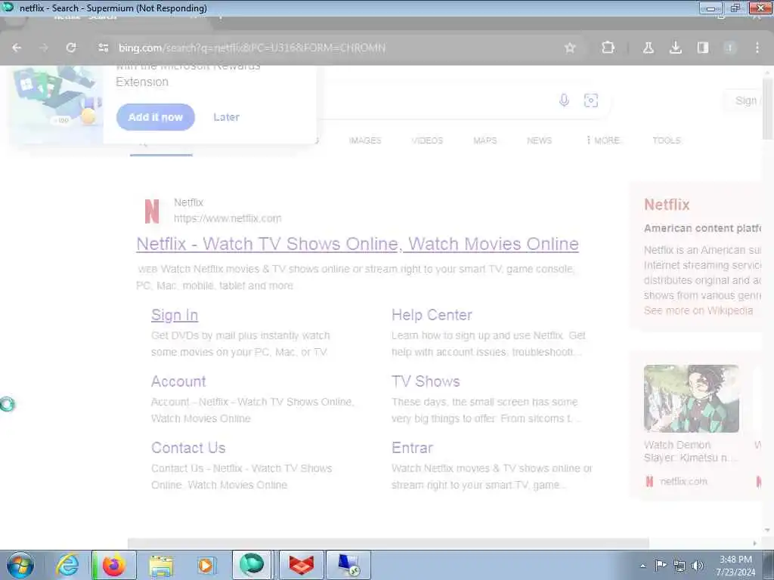
Task: Start voice search with microphone icon
Action: coord(564,100)
